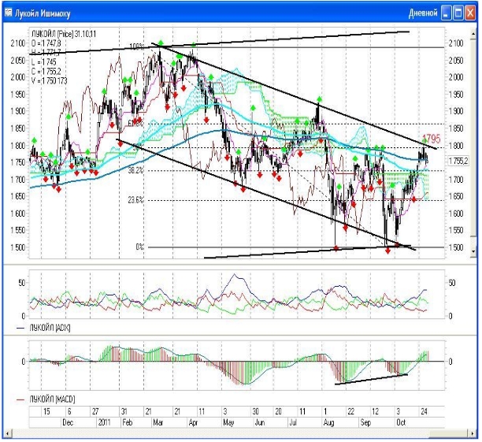The width and height of the screenshot is (482, 442).
Task: Click the V = 1 750 173 volume value
Action: click(x=49, y=81)
